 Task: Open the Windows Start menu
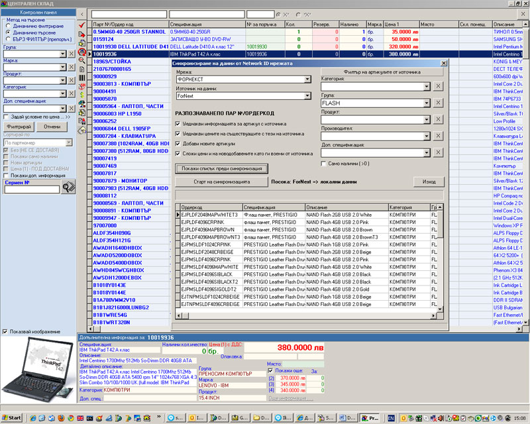click(11, 418)
